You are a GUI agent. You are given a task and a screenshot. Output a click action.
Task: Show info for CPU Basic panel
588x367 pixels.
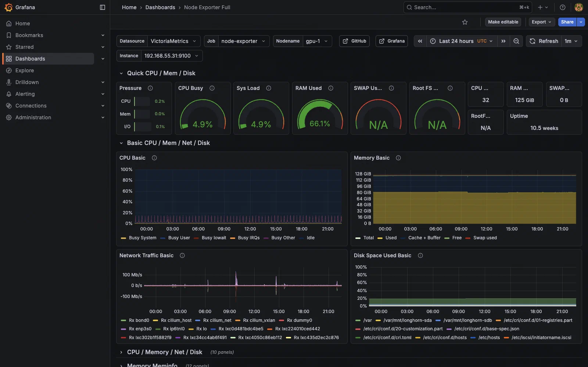[154, 158]
